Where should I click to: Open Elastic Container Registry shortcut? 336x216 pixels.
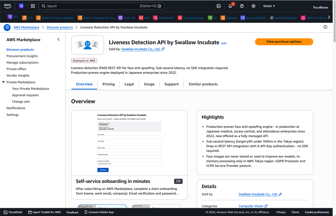pyautogui.click(x=55, y=18)
